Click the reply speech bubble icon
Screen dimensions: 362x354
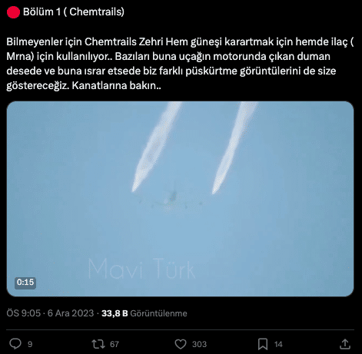pyautogui.click(x=15, y=344)
